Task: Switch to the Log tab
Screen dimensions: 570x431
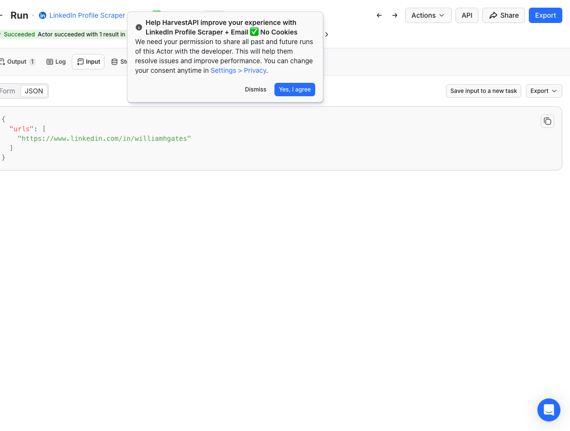Action: click(56, 62)
